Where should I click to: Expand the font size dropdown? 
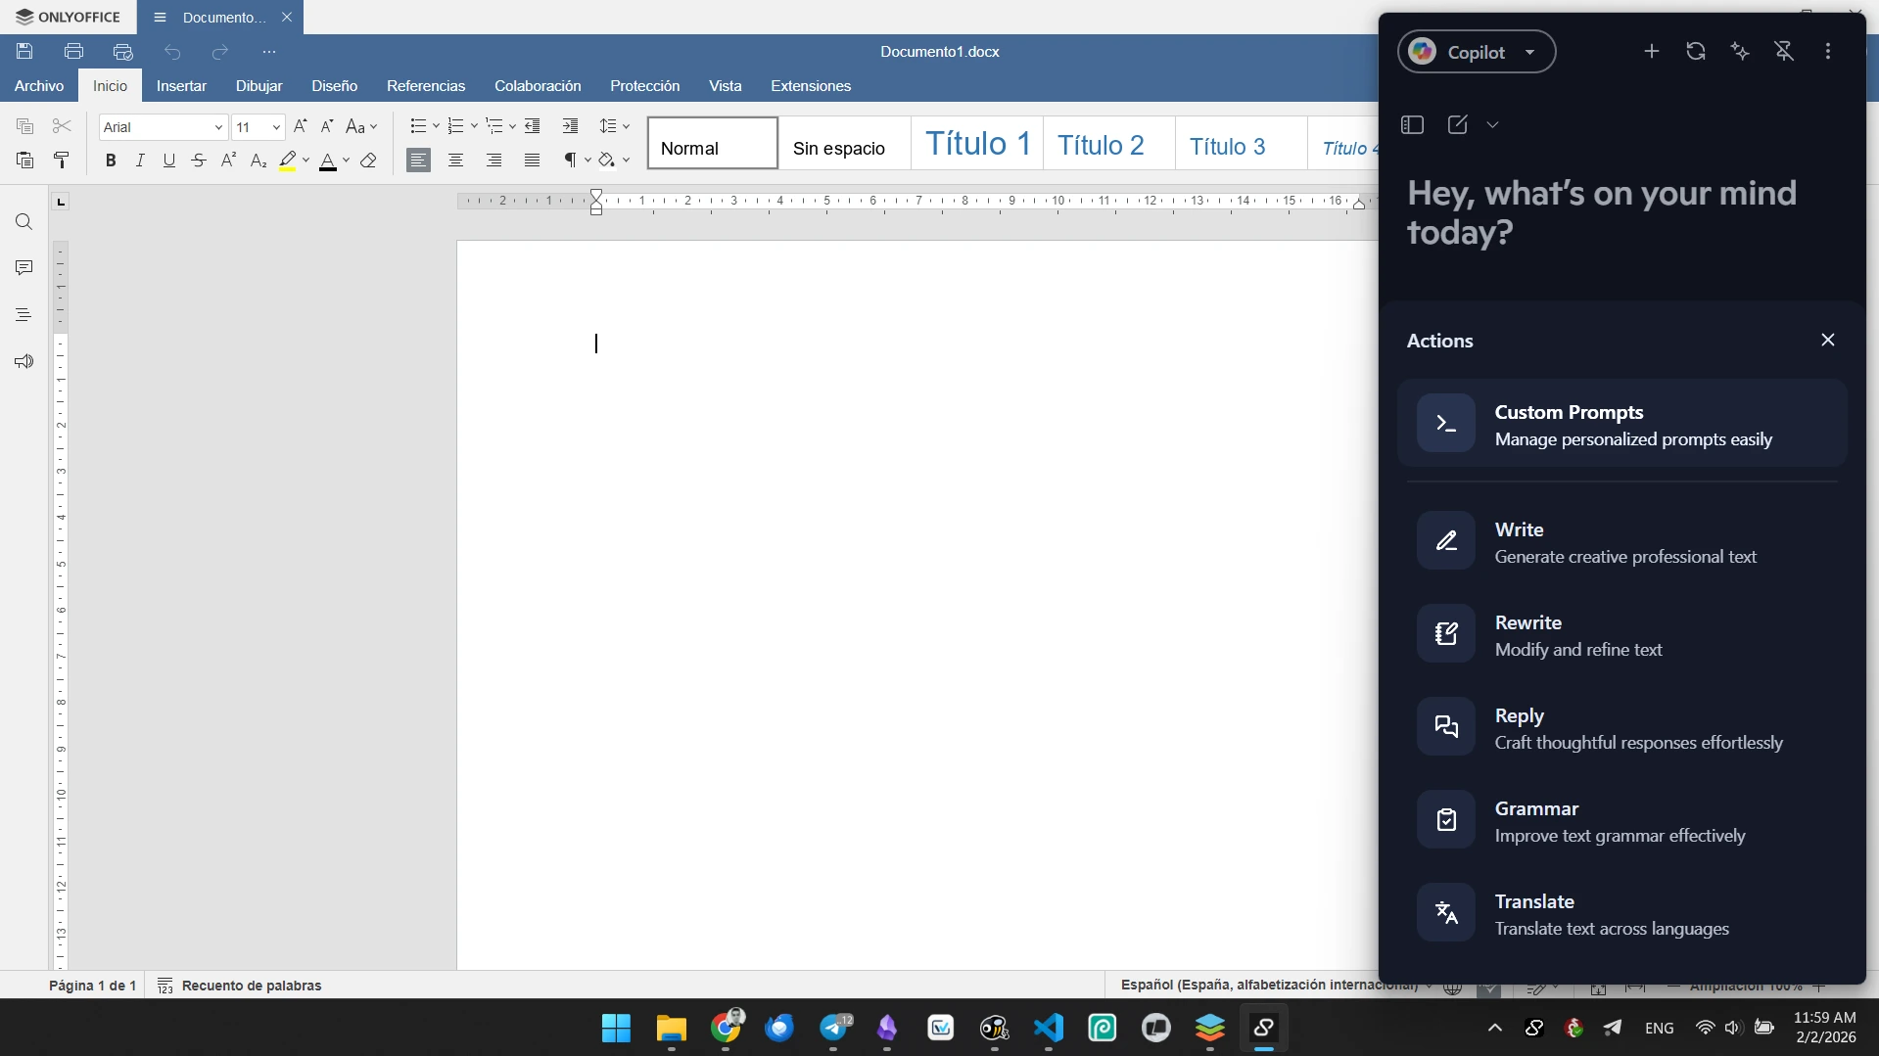276,127
